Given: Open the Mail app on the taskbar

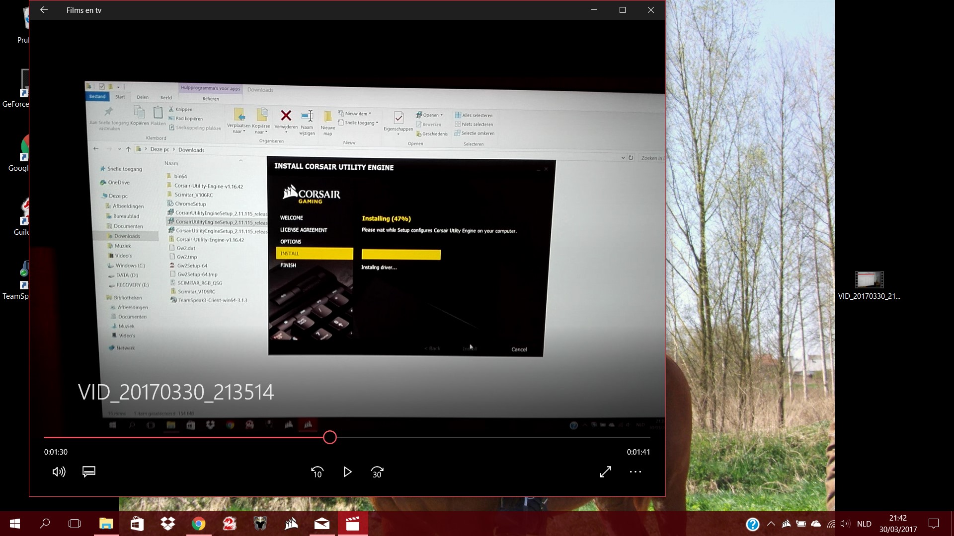Looking at the screenshot, I should 322,524.
